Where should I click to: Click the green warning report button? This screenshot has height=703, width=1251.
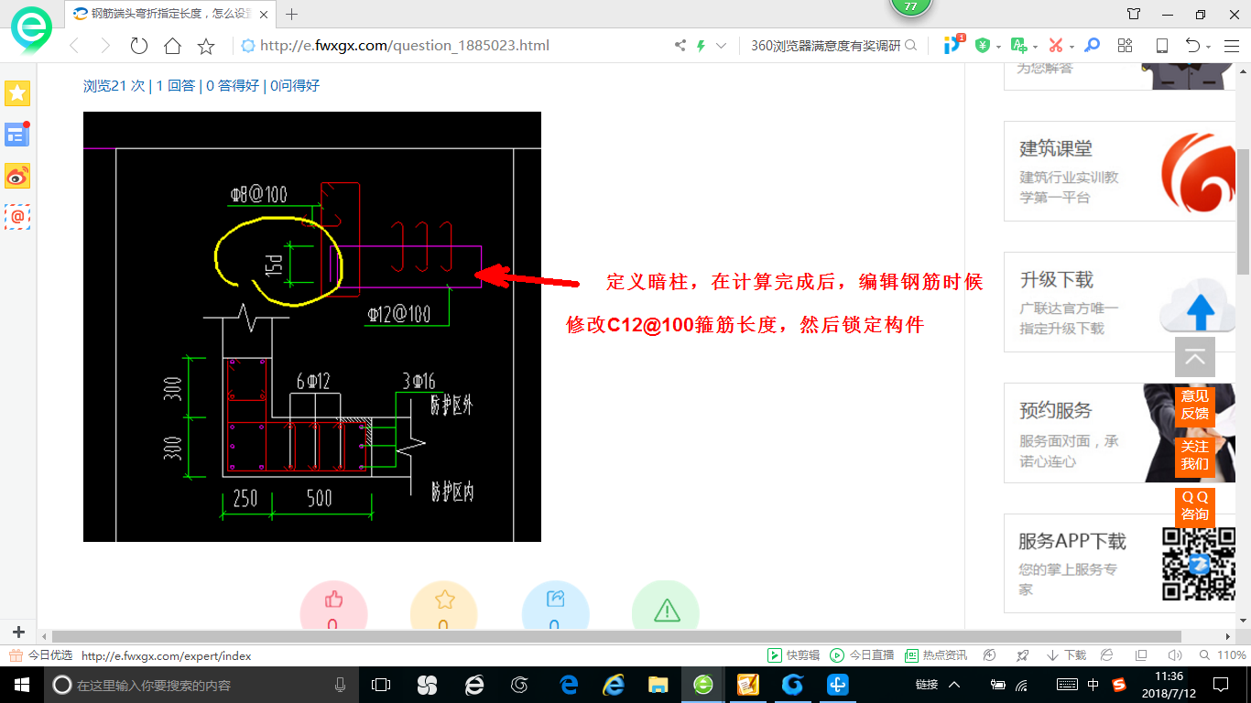[666, 604]
